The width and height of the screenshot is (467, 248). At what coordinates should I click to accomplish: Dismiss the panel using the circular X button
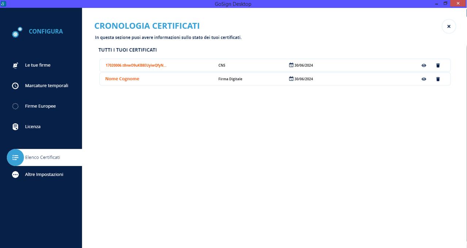[448, 26]
